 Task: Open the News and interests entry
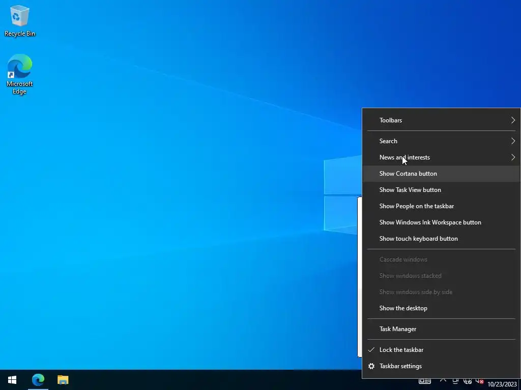click(x=441, y=157)
